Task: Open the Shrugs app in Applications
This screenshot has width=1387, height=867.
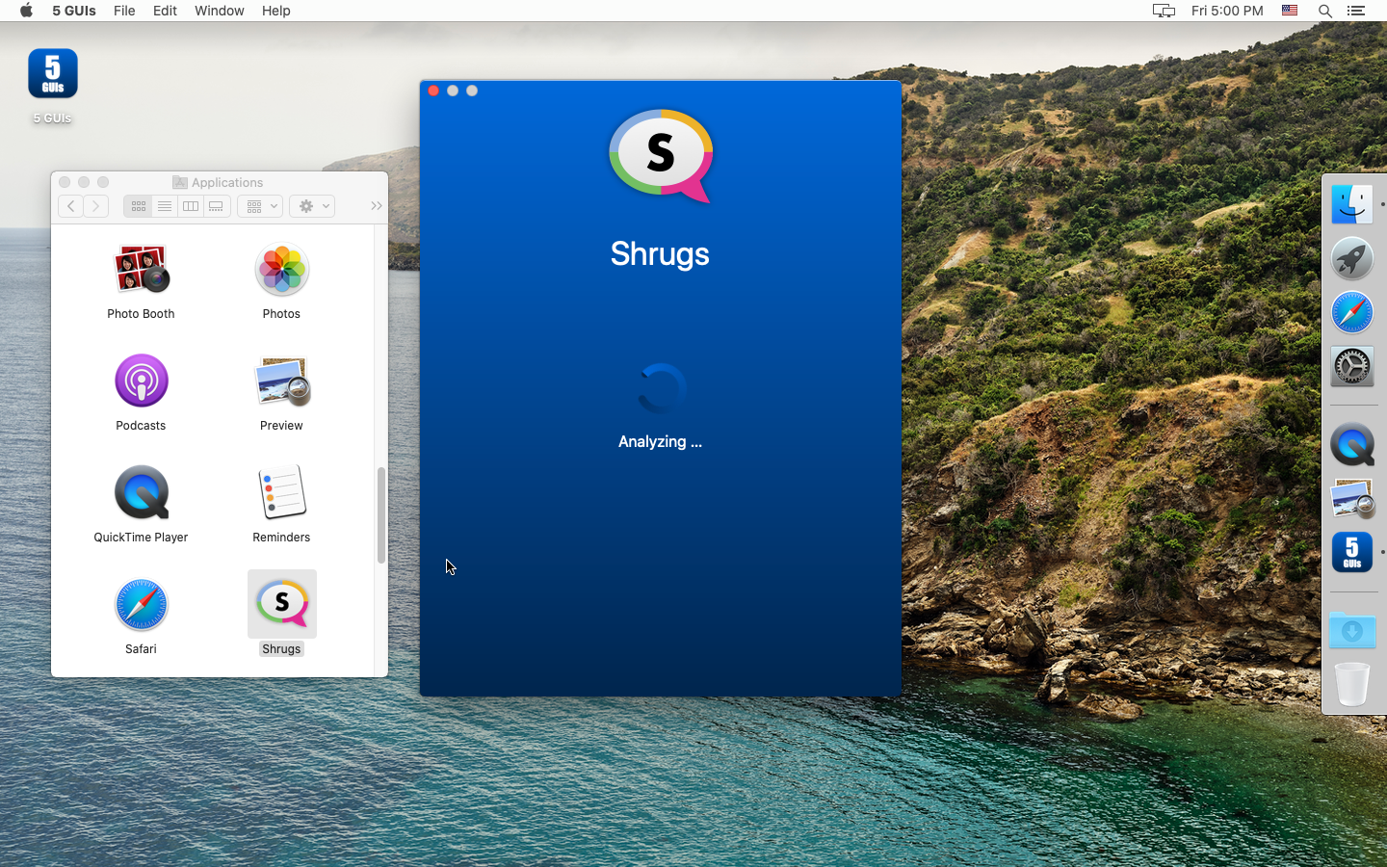Action: [x=281, y=604]
